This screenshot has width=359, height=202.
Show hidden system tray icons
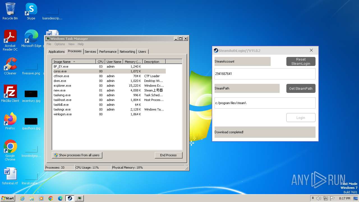[x=313, y=198]
